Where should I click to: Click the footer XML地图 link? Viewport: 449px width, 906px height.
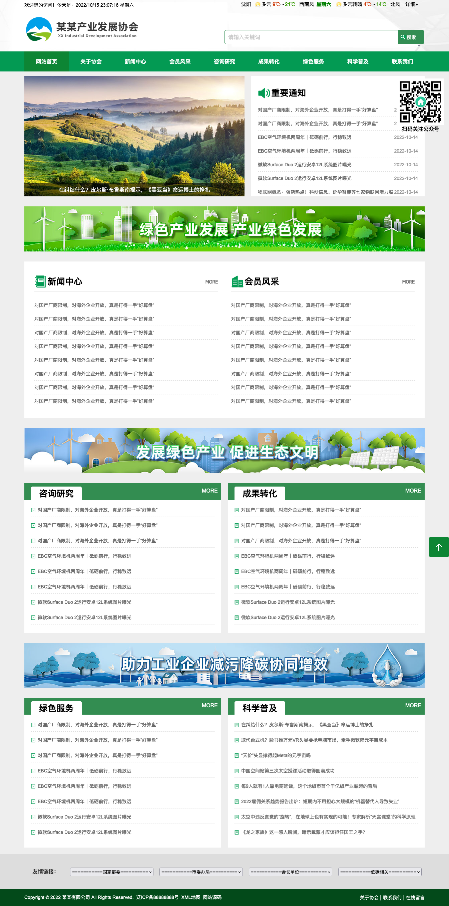[x=191, y=897]
